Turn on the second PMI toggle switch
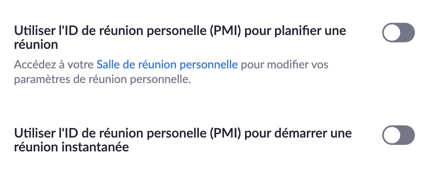Screen dimensions: 437x175 (398, 135)
